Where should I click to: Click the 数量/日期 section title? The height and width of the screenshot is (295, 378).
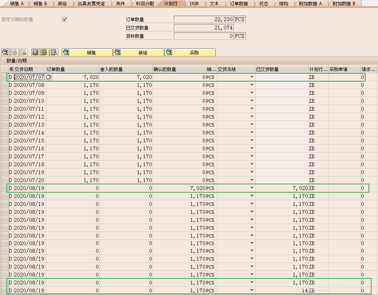(x=17, y=61)
